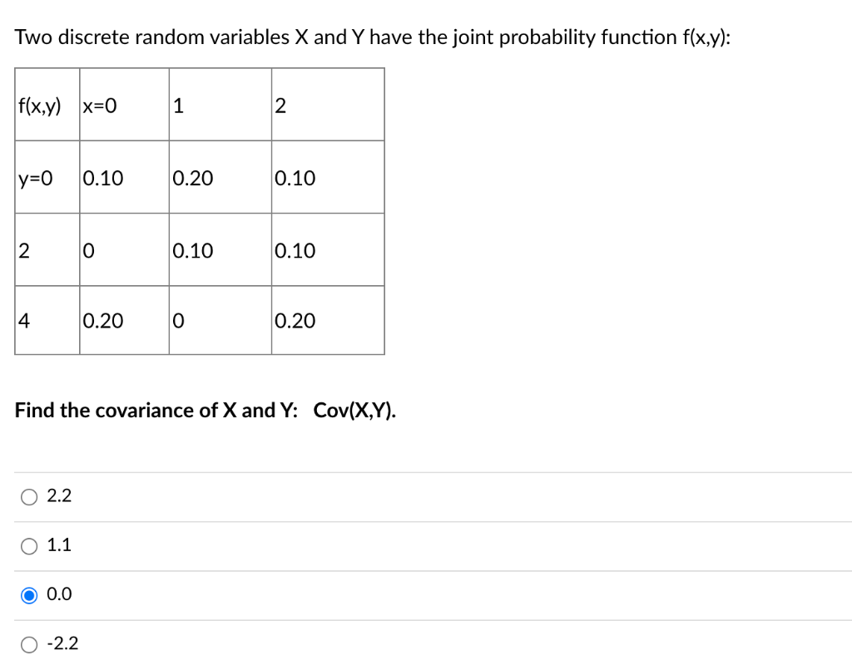Click the 0.20 cell in the bottom-right corner
The image size is (852, 665).
click(327, 320)
